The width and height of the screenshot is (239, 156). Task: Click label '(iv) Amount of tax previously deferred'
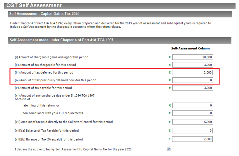coord(56,80)
